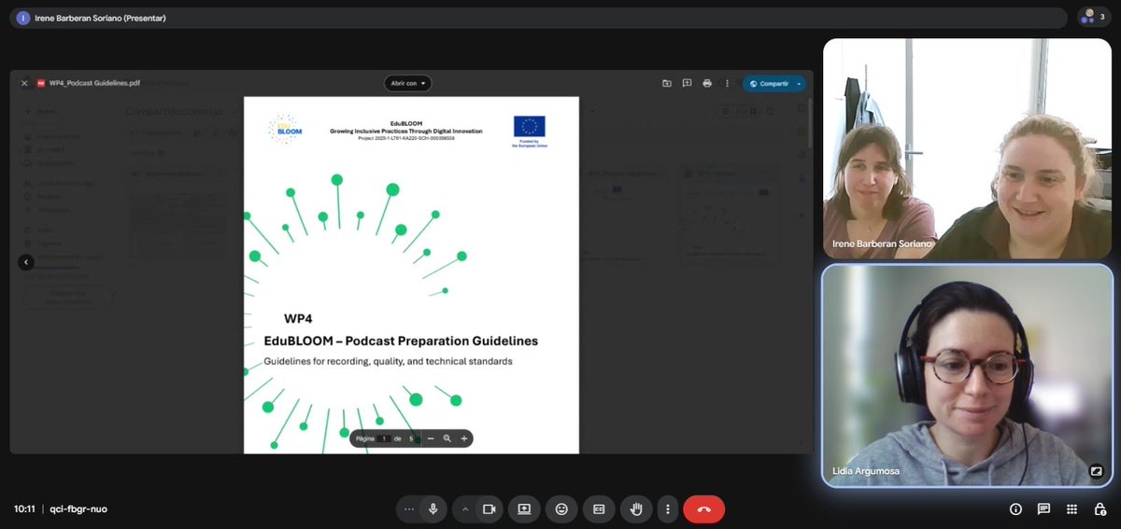This screenshot has width=1121, height=529.
Task: Go to previous file with left arrow
Action: tap(26, 262)
